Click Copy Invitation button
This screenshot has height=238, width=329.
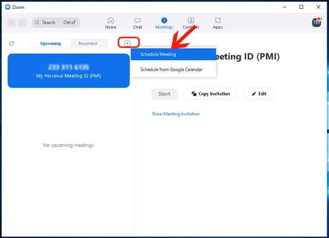(x=211, y=94)
